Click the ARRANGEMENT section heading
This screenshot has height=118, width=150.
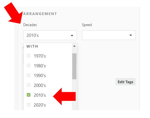pyautogui.click(x=40, y=14)
